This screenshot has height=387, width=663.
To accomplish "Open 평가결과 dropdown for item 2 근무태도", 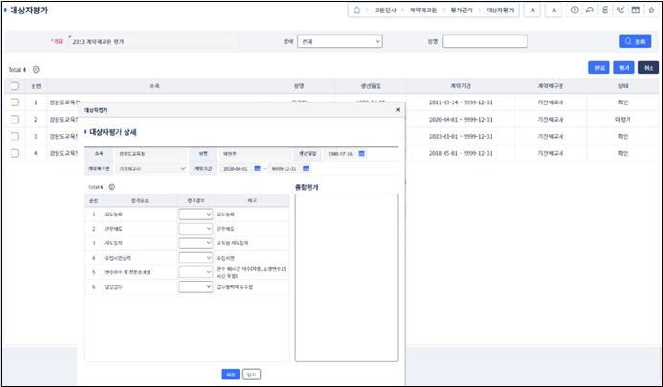I will tap(195, 229).
